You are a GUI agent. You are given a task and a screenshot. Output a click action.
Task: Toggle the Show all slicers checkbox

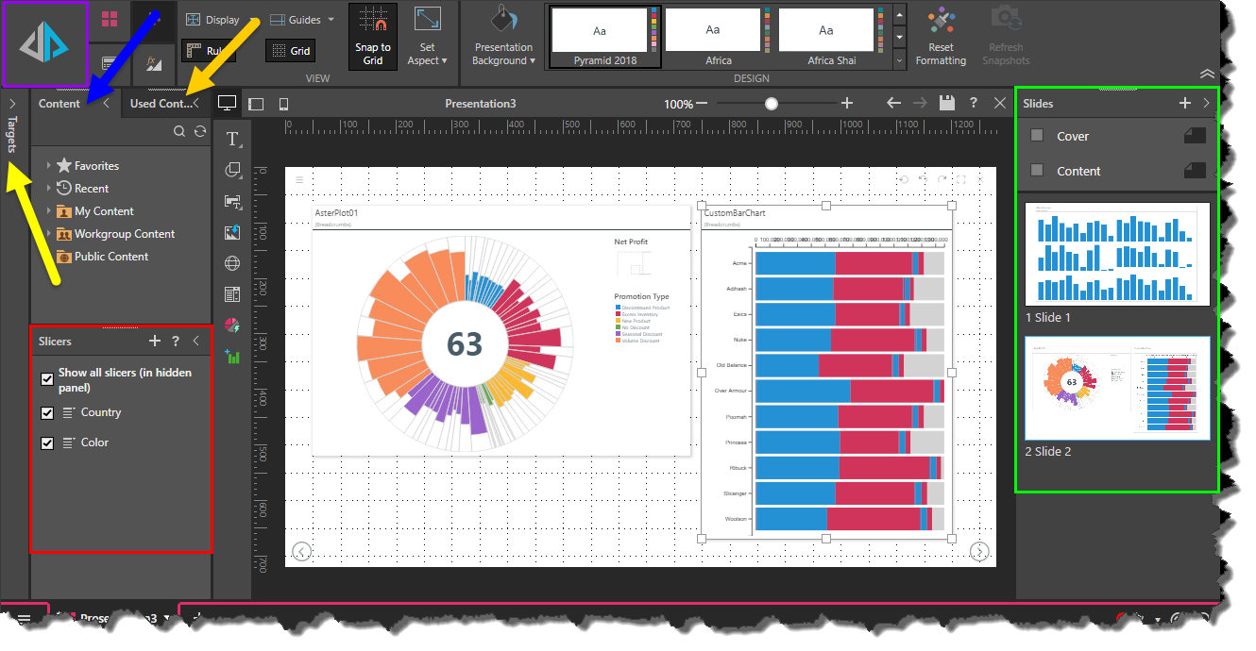pos(47,379)
